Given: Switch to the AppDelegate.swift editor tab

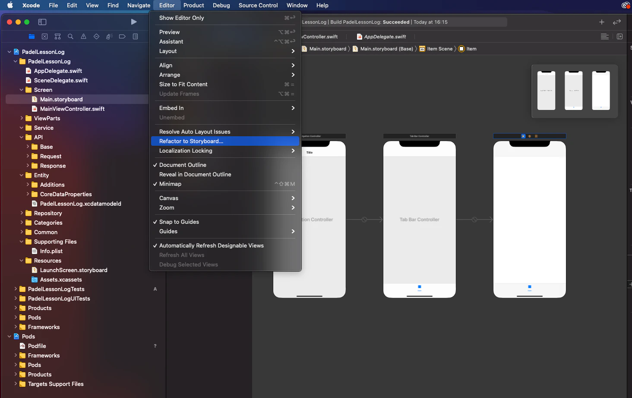Looking at the screenshot, I should [x=385, y=37].
